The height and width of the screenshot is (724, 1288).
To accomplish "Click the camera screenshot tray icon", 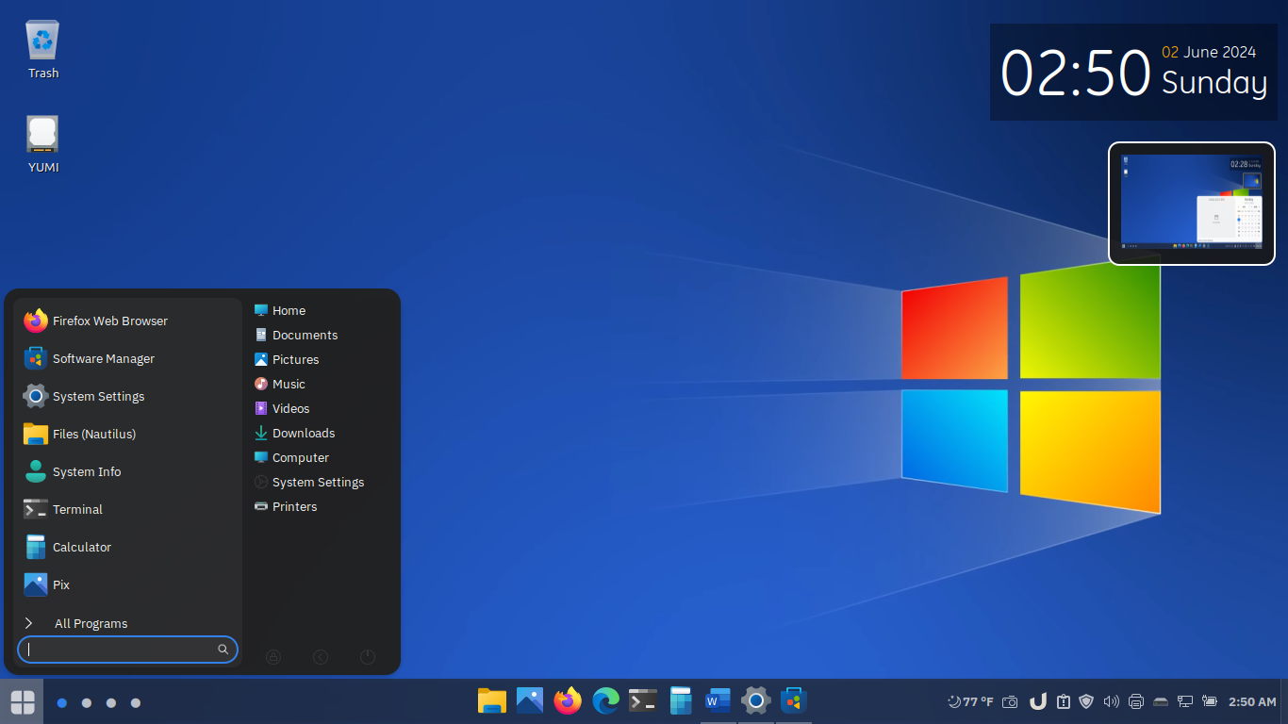I will coord(1010,702).
